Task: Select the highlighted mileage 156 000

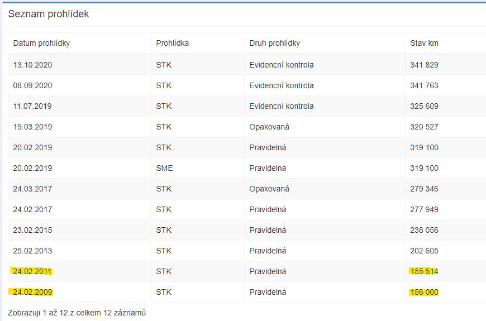Action: pos(424,292)
